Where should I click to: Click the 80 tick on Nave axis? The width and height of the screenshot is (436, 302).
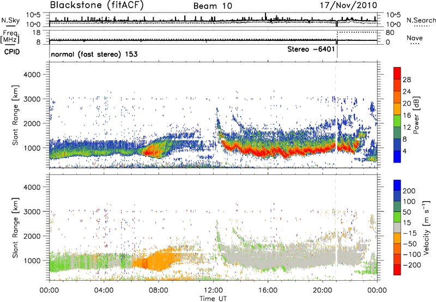point(390,33)
